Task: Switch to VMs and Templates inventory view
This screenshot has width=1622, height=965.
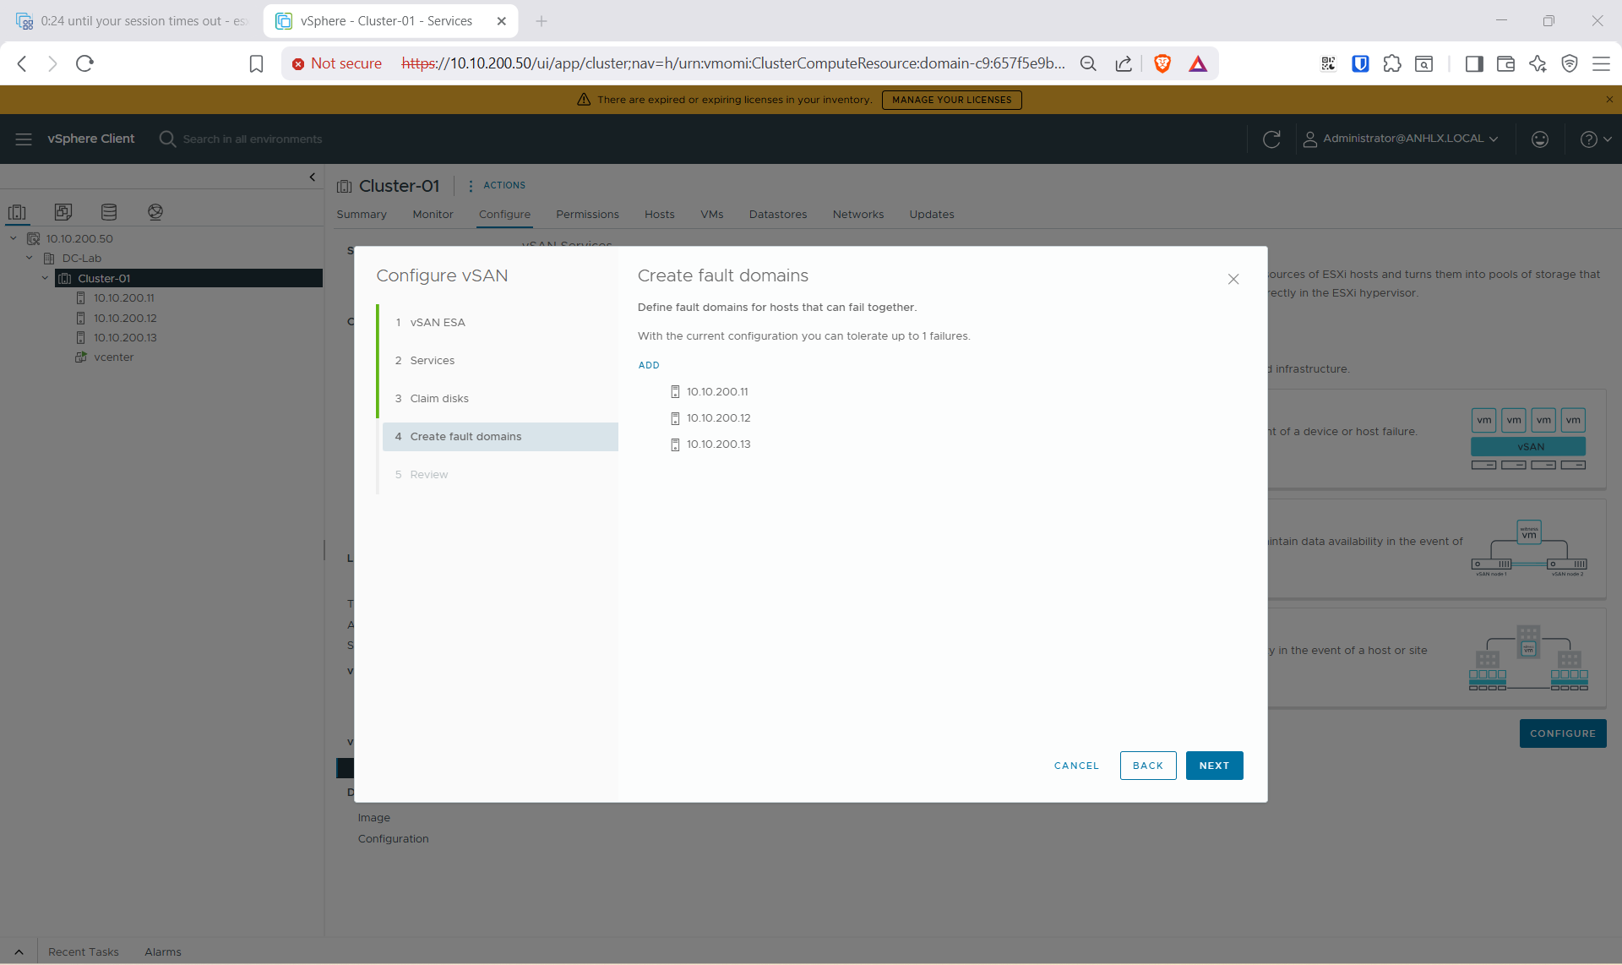Action: [x=63, y=212]
